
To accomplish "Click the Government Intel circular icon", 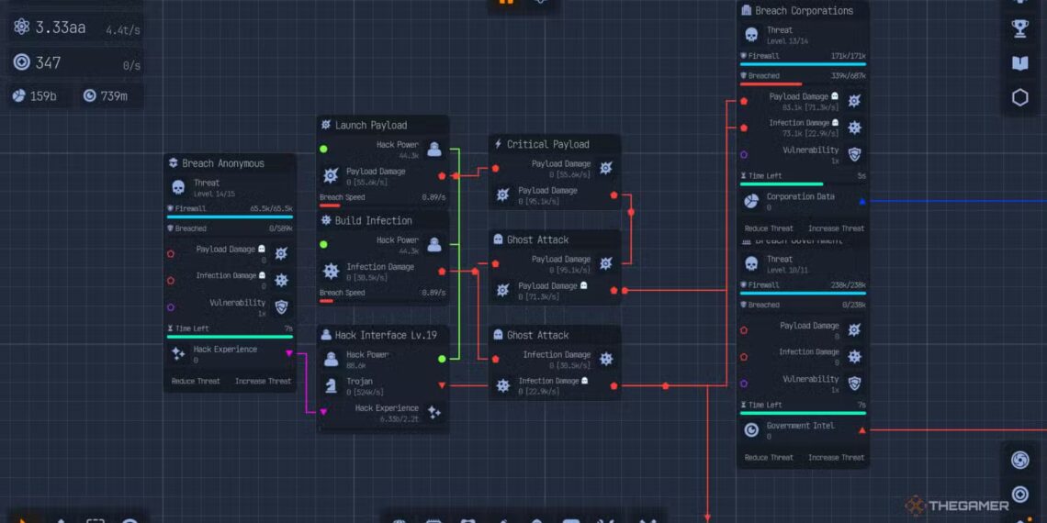I will (750, 429).
